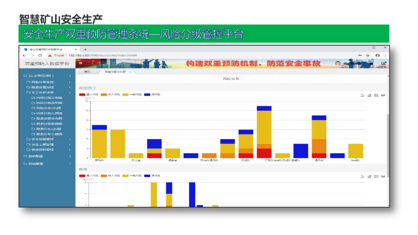Switch top chart to line chart view
418x235 pixels.
tap(362, 95)
